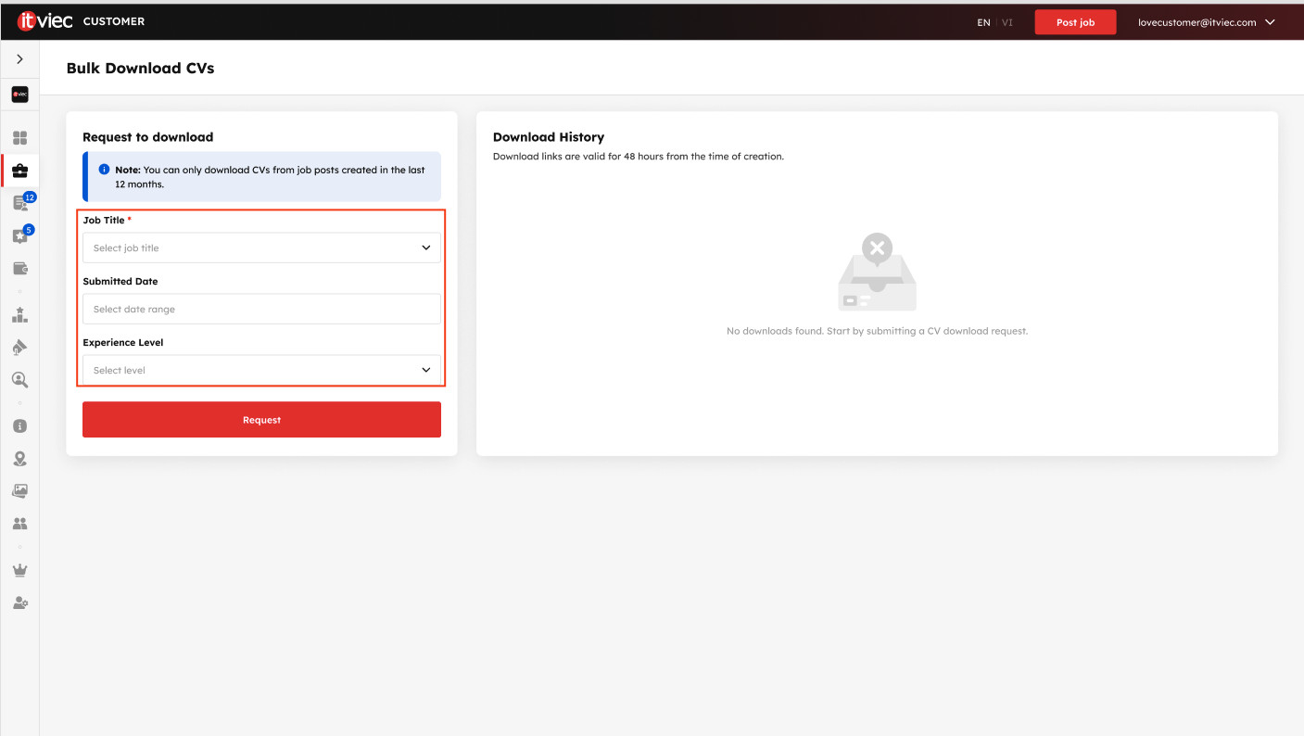Screen dimensions: 1304x736
Task: Open the lovecustomer@itviec.com account menu
Action: point(1207,22)
